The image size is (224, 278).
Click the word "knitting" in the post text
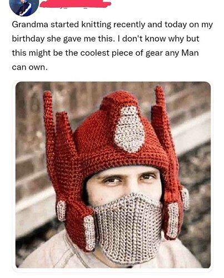[x=96, y=25]
